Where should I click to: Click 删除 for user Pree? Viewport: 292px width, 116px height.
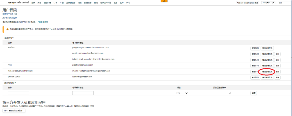click(x=277, y=66)
